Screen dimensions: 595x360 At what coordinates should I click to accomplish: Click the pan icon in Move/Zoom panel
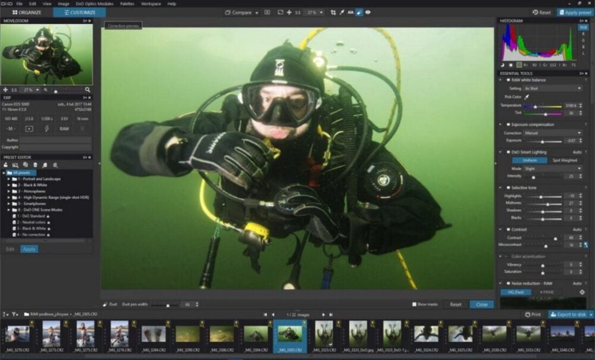click(x=5, y=90)
